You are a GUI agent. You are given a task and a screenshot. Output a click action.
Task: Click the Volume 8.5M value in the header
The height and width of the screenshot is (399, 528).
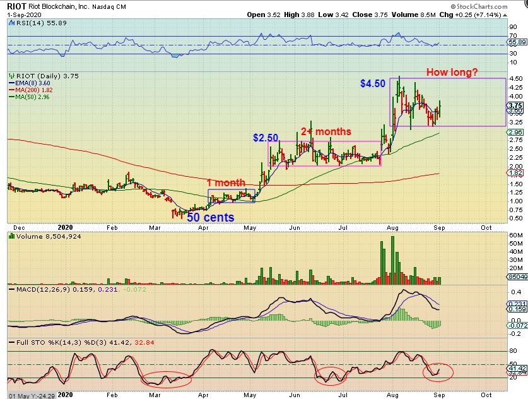coord(414,15)
